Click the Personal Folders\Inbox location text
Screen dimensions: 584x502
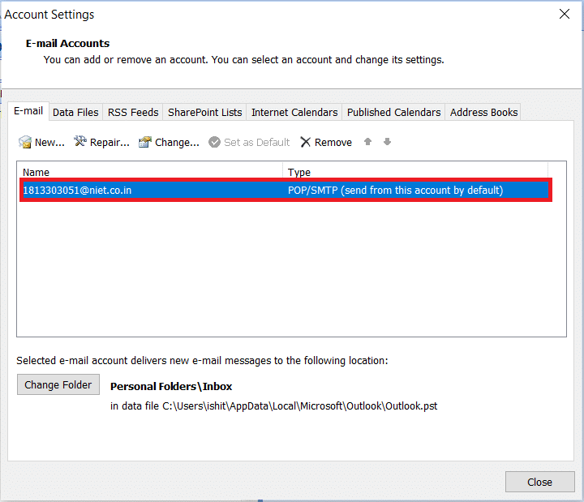coord(171,386)
